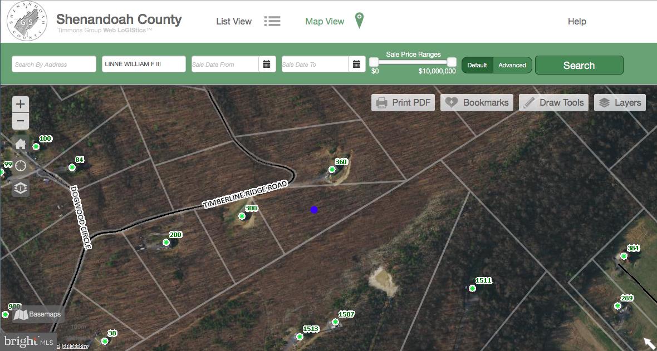Image resolution: width=657 pixels, height=351 pixels.
Task: Click the Sale Date From field
Action: 225,64
